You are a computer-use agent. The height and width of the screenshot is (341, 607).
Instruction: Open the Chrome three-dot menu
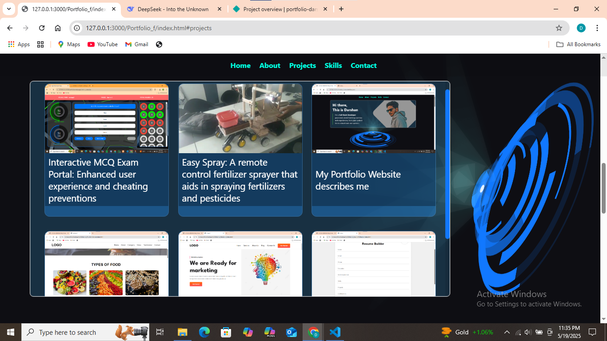pos(597,28)
